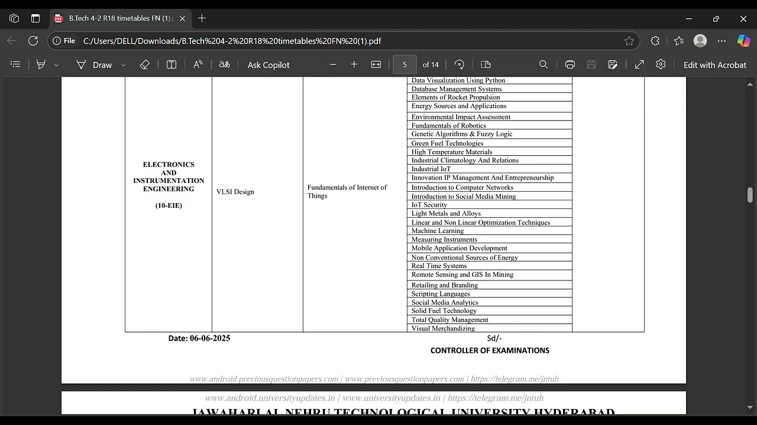Image resolution: width=757 pixels, height=425 pixels.
Task: Refresh the page
Action: click(33, 41)
